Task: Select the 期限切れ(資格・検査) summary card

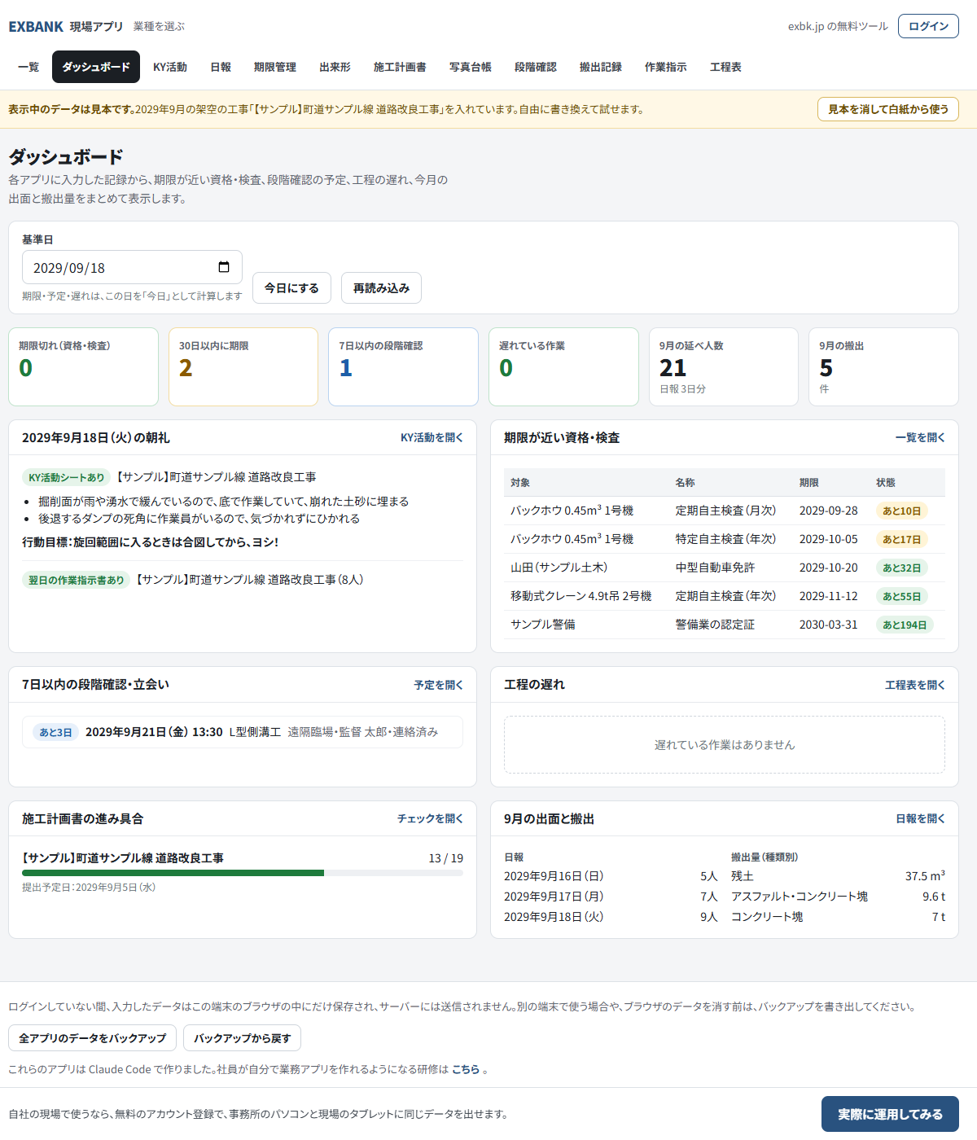Action: [x=83, y=366]
